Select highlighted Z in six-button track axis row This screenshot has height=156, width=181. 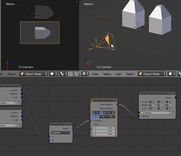[101, 113]
